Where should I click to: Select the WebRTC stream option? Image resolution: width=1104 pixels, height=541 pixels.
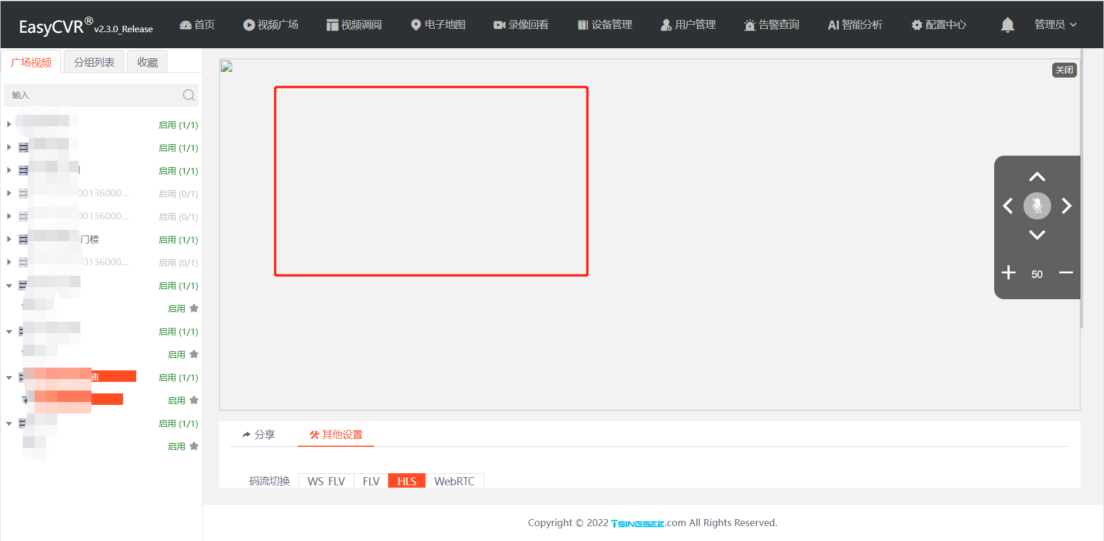454,481
